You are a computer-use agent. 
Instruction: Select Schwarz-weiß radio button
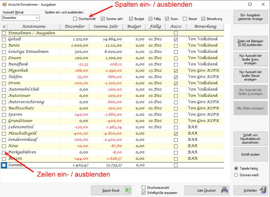tap(236, 175)
